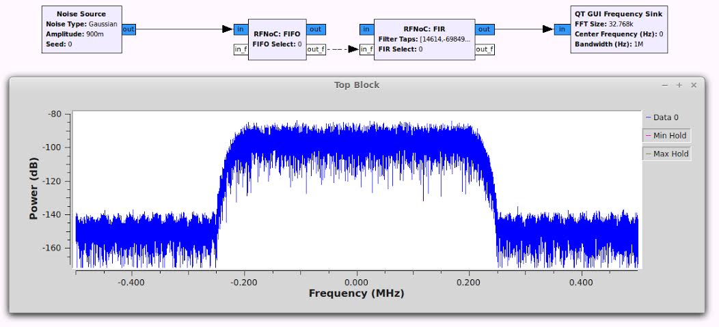Click the Top Block window title bar

pos(356,85)
